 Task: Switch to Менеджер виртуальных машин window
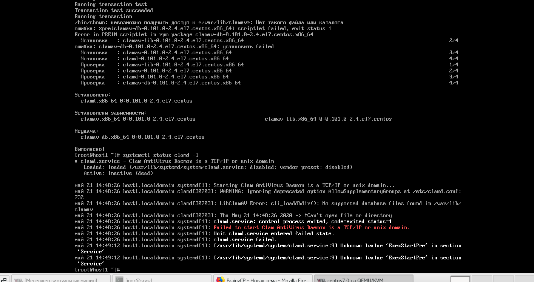[60, 280]
